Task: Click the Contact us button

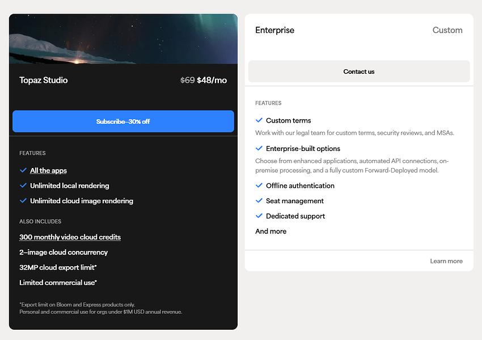Action: tap(359, 72)
